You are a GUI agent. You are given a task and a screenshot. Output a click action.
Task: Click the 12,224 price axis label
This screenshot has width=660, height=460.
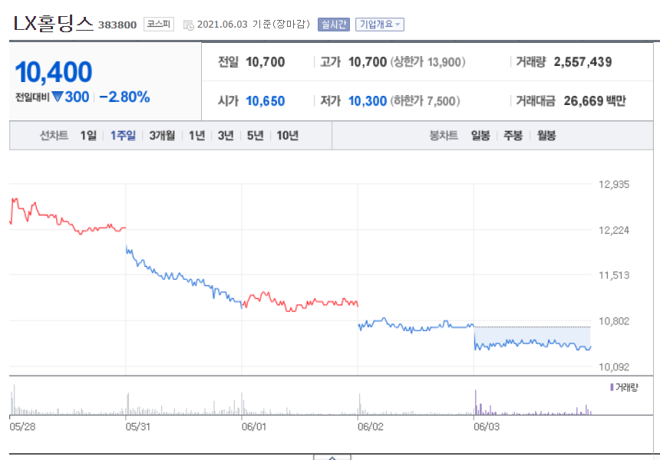(614, 231)
